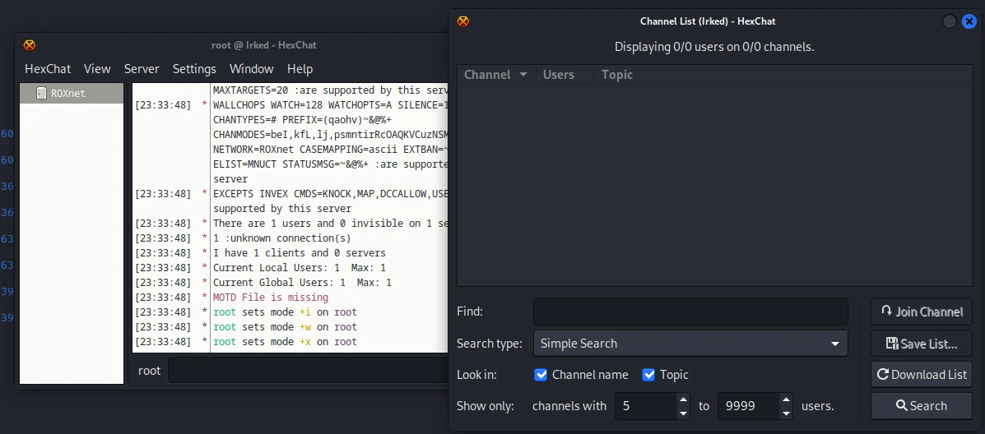The height and width of the screenshot is (434, 985).
Task: Decrease the minimum users value
Action: coord(683,413)
